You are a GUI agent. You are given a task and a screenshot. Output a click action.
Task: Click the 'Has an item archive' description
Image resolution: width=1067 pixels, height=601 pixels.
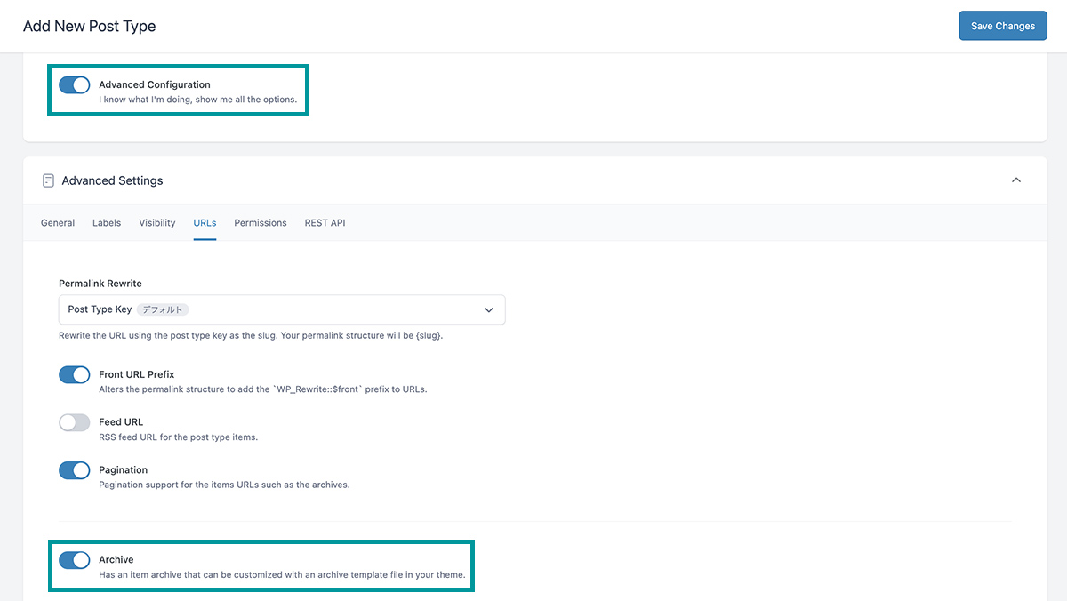282,574
